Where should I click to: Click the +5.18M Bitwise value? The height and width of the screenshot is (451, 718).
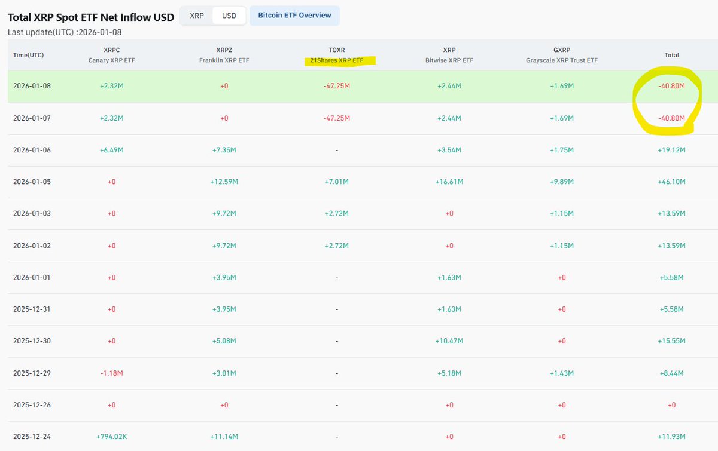(449, 373)
